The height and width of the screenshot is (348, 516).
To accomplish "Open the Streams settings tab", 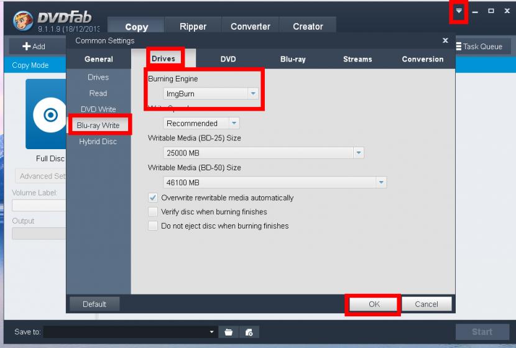I will click(357, 59).
